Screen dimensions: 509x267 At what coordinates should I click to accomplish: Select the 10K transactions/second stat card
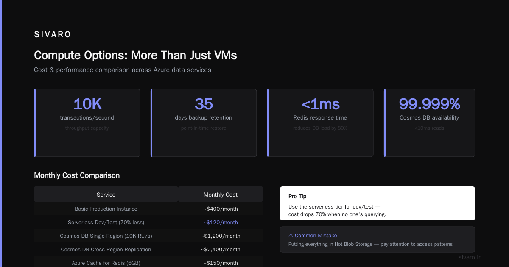click(x=87, y=123)
